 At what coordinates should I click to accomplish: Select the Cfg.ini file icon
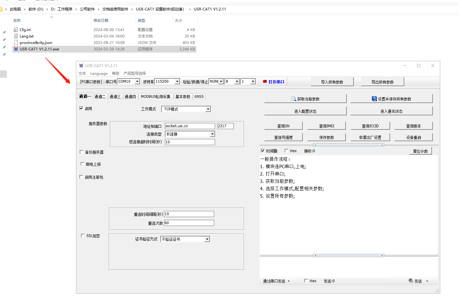(x=16, y=30)
